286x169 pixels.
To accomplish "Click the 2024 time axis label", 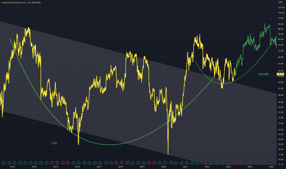I will pyautogui.click(x=250, y=167).
